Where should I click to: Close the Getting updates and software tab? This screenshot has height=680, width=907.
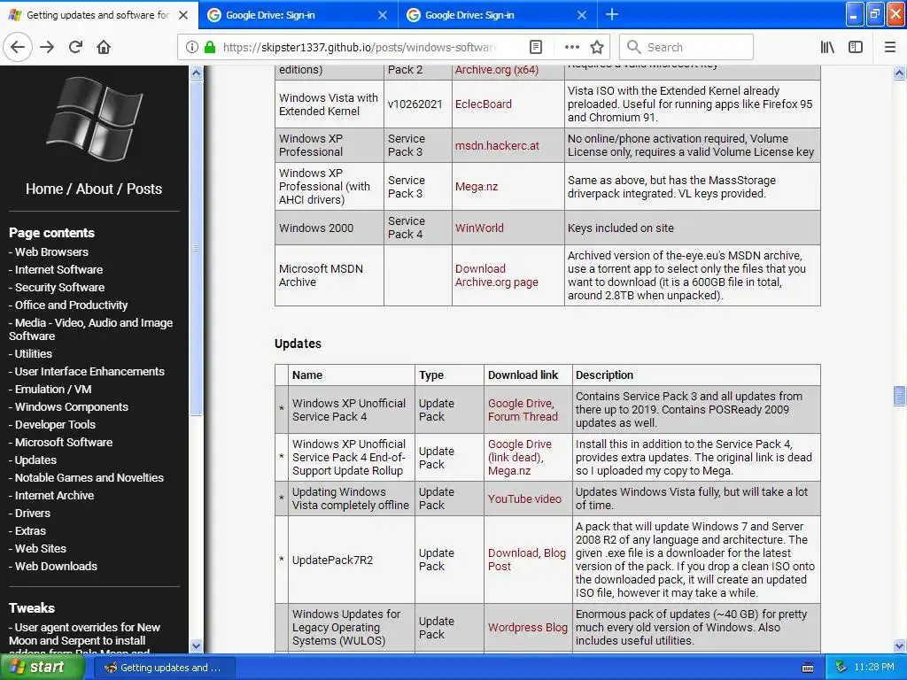(183, 15)
